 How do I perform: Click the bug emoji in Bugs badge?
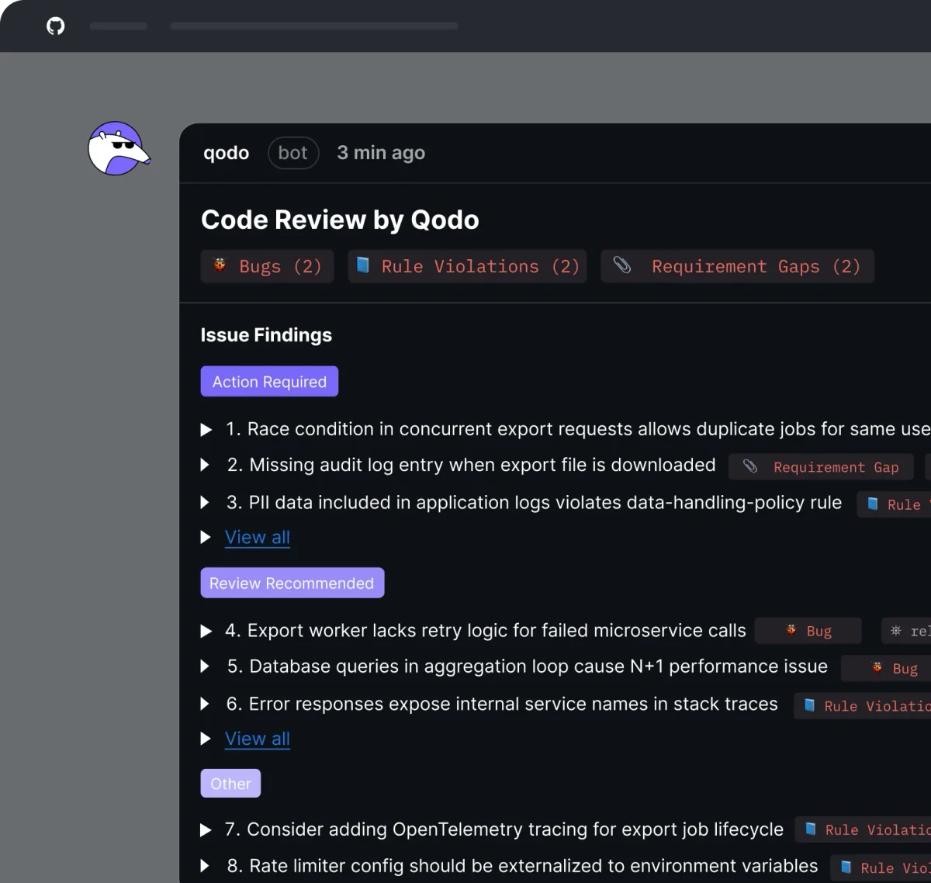220,265
